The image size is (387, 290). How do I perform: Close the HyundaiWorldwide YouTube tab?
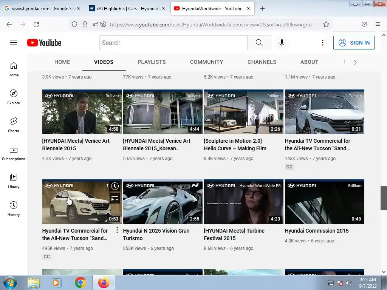click(248, 8)
